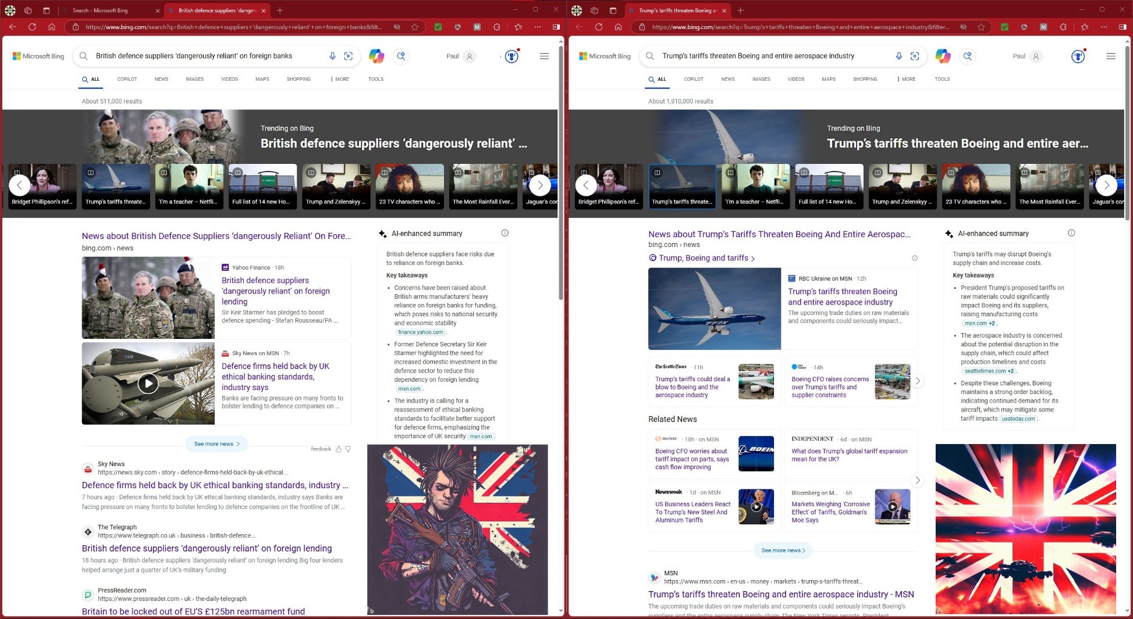
Task: Click chevron beside Boeing CFO raises concerns card
Action: (x=918, y=381)
